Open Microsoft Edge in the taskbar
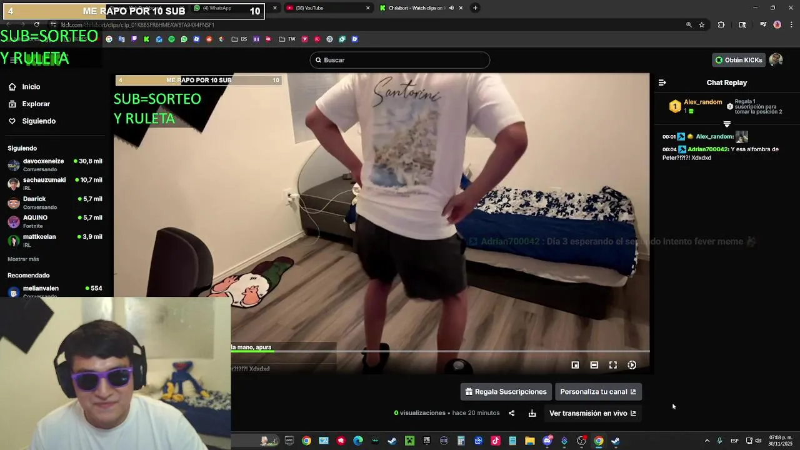Viewport: 800px width, 450px height. click(358, 441)
